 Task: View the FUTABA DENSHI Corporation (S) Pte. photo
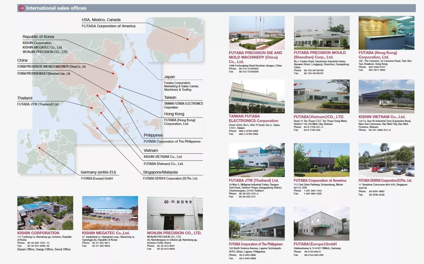tap(386, 160)
